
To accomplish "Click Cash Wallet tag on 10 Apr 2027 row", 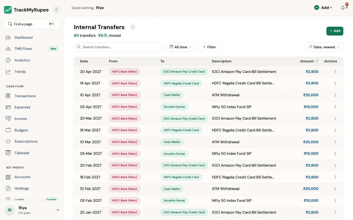I will tap(172, 95).
